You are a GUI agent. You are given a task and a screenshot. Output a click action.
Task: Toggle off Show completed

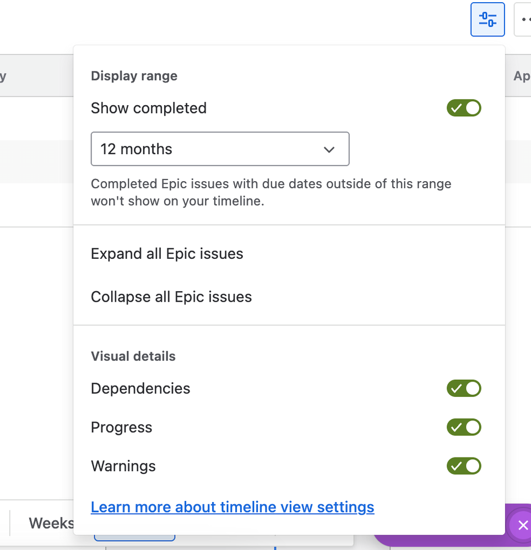(463, 108)
